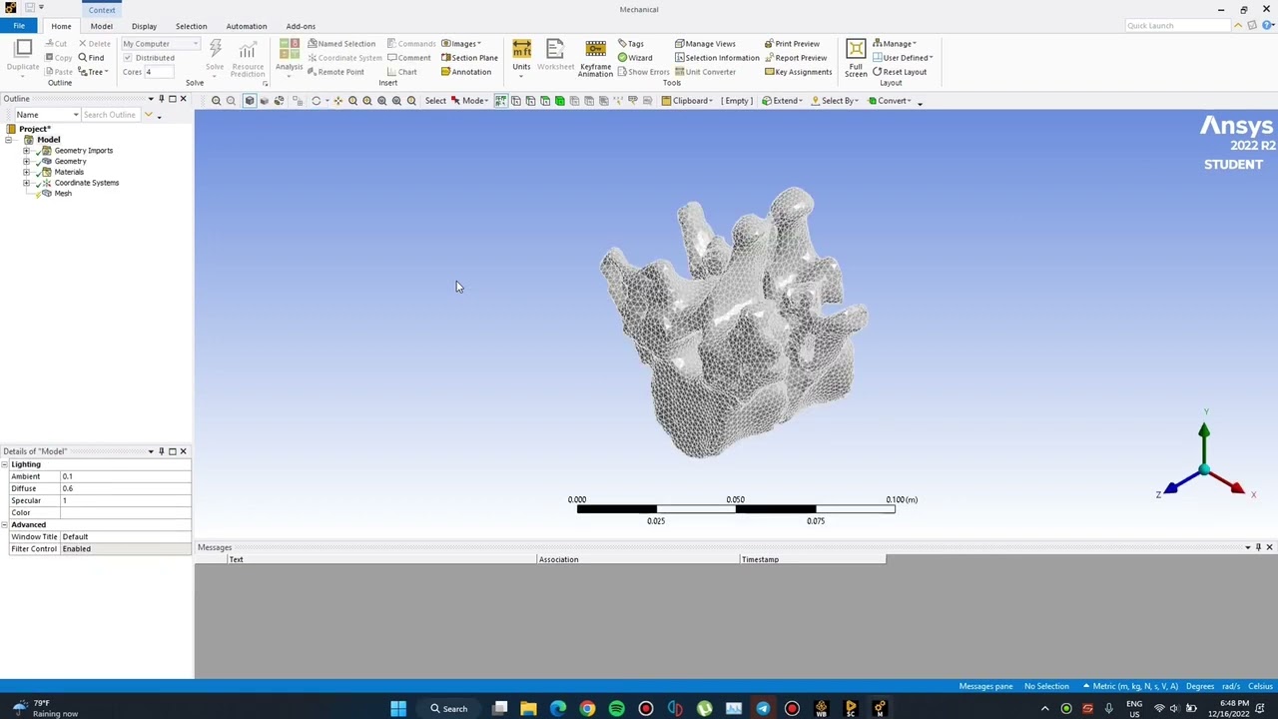
Task: Collapse the Model tree node
Action: 9,140
